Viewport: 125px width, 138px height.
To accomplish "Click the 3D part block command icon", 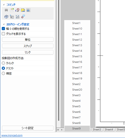I will pyautogui.click(x=6, y=17).
